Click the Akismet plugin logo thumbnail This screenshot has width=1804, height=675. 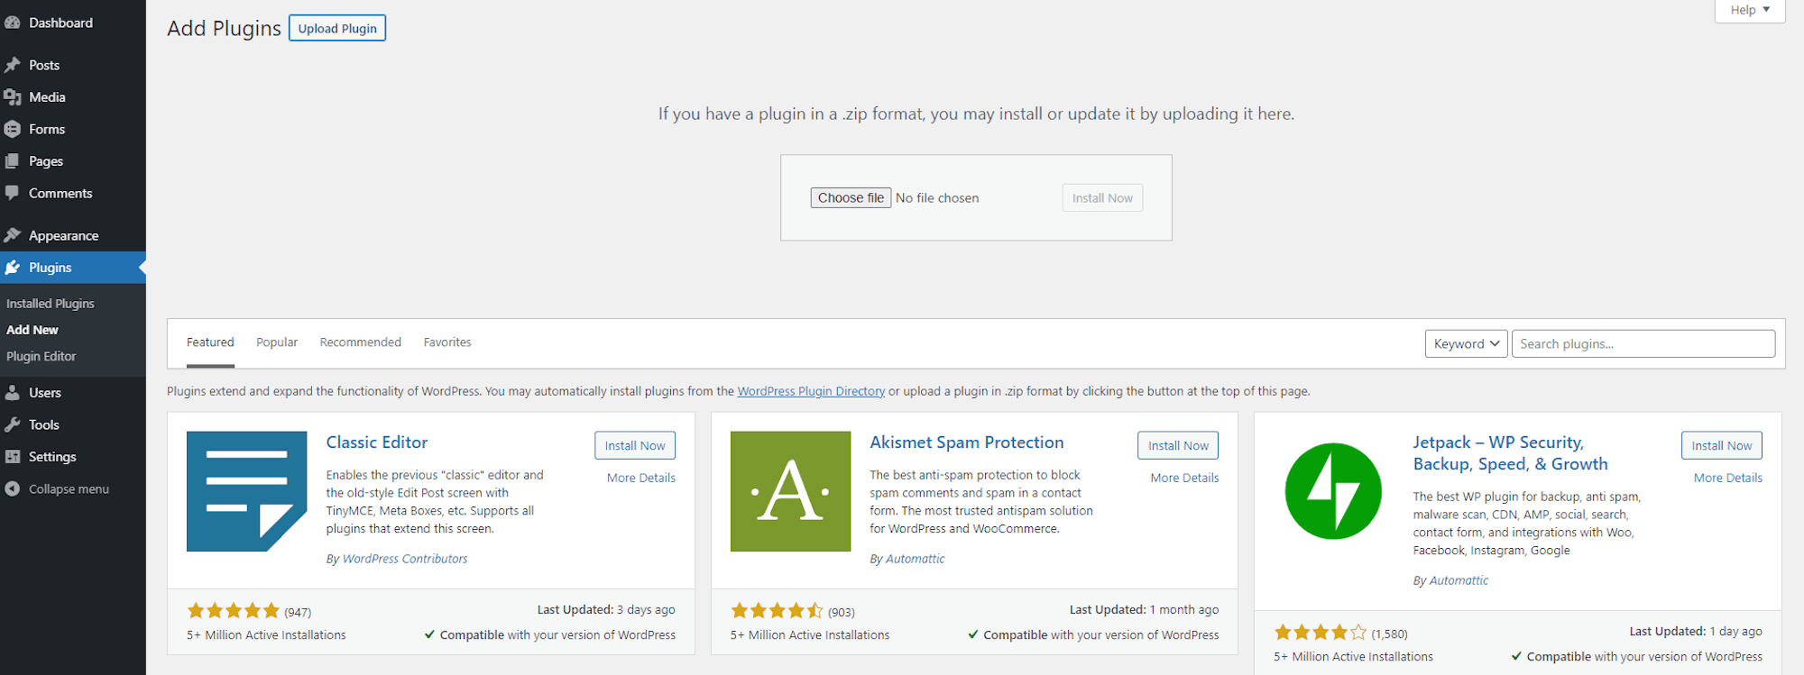(790, 491)
